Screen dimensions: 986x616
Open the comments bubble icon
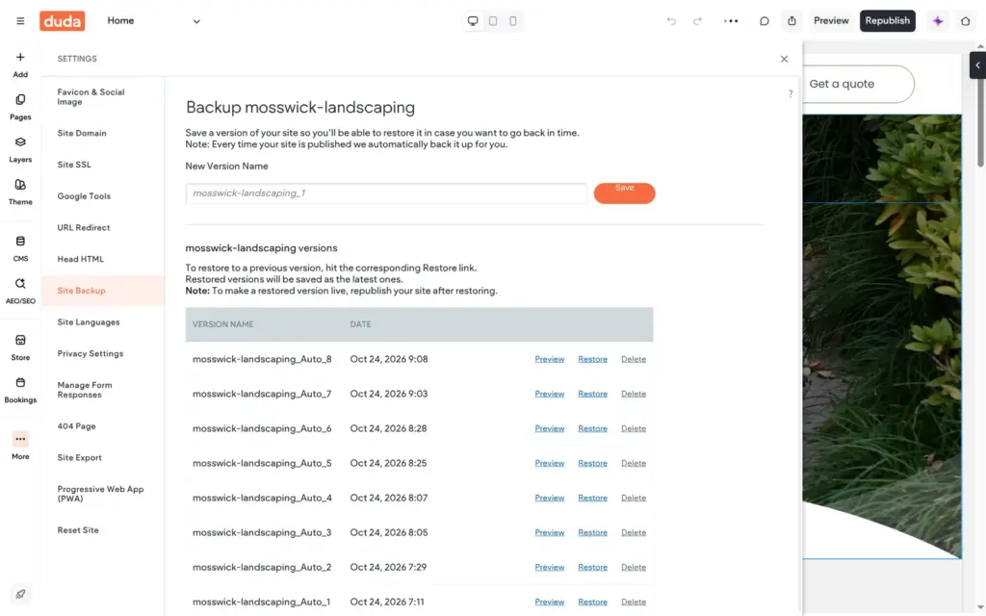pos(764,21)
